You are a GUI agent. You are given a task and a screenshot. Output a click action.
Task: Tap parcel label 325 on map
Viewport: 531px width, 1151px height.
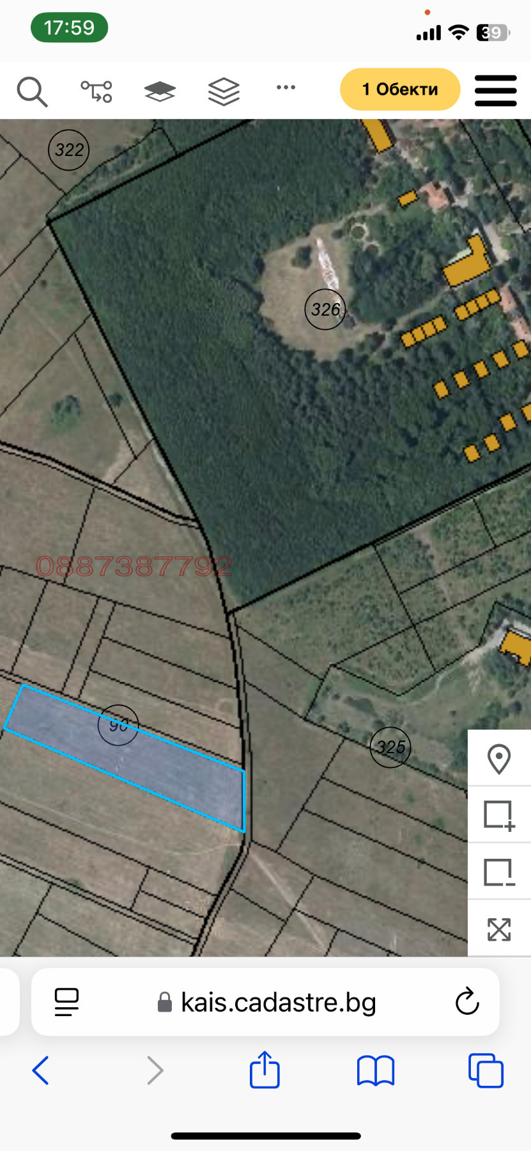click(x=390, y=747)
